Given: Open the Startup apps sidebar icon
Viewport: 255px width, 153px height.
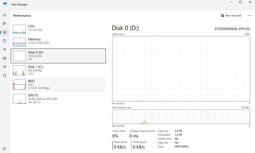Looking at the screenshot, I should [5, 49].
